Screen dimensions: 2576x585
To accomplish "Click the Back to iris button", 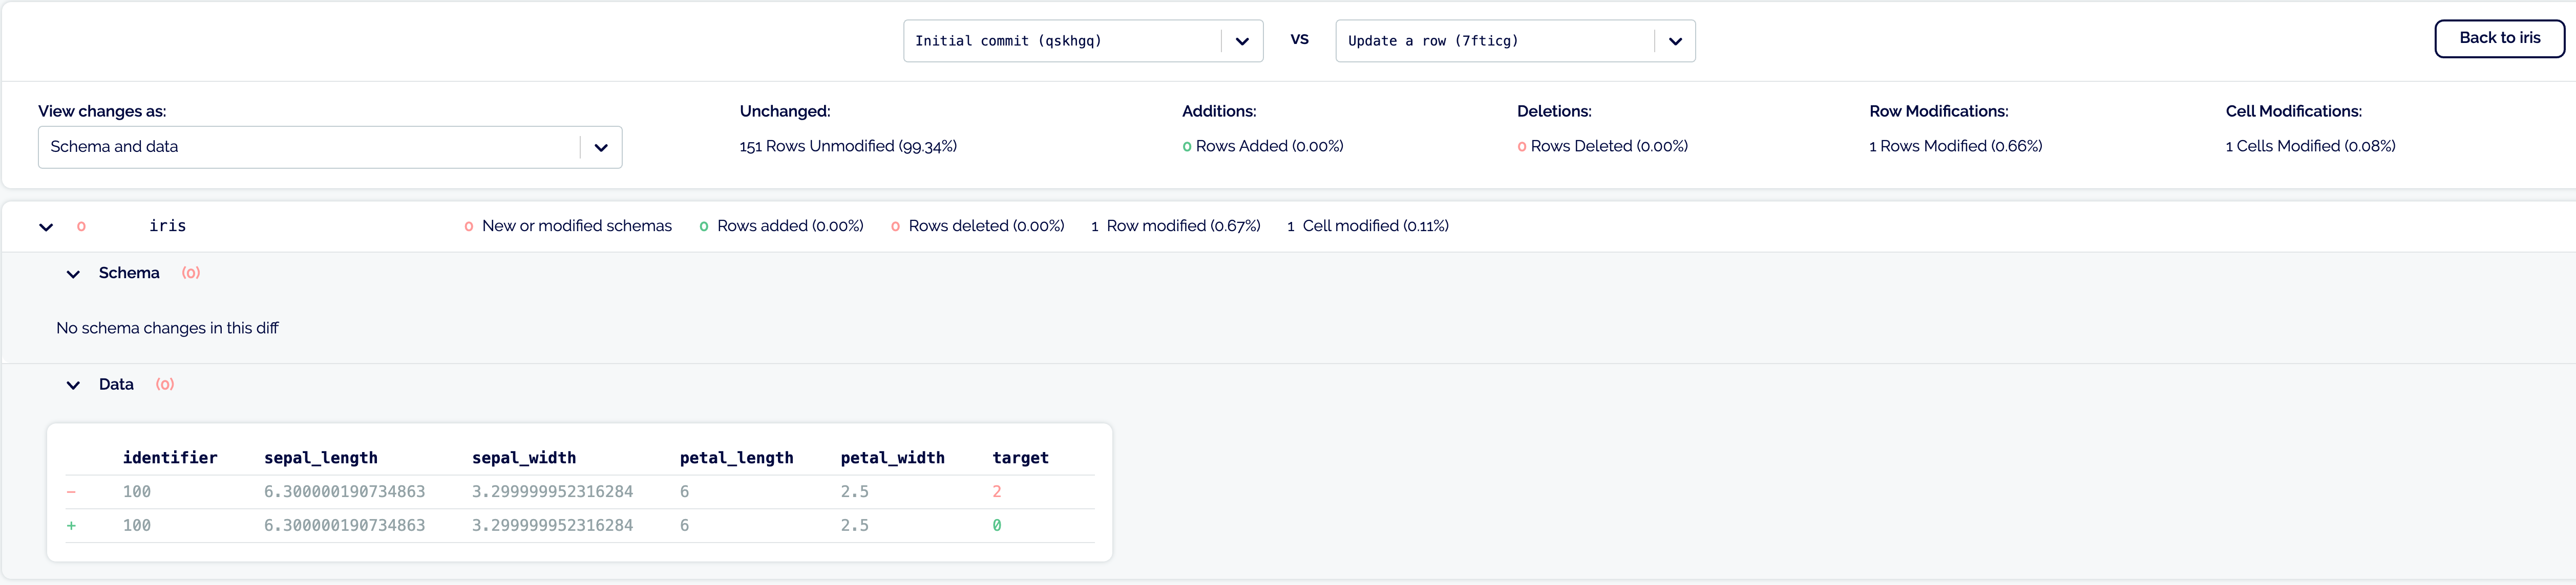I will (2498, 38).
